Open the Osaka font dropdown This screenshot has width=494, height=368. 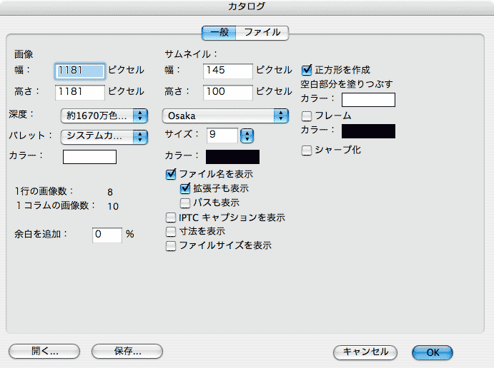[x=225, y=116]
